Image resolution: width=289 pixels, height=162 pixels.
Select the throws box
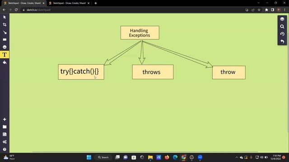coord(153,72)
